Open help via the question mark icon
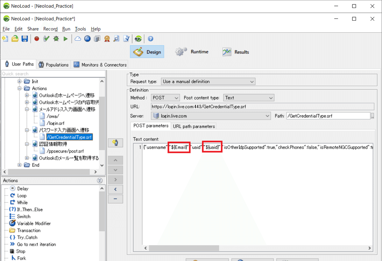The height and width of the screenshot is (261, 382). click(151, 39)
